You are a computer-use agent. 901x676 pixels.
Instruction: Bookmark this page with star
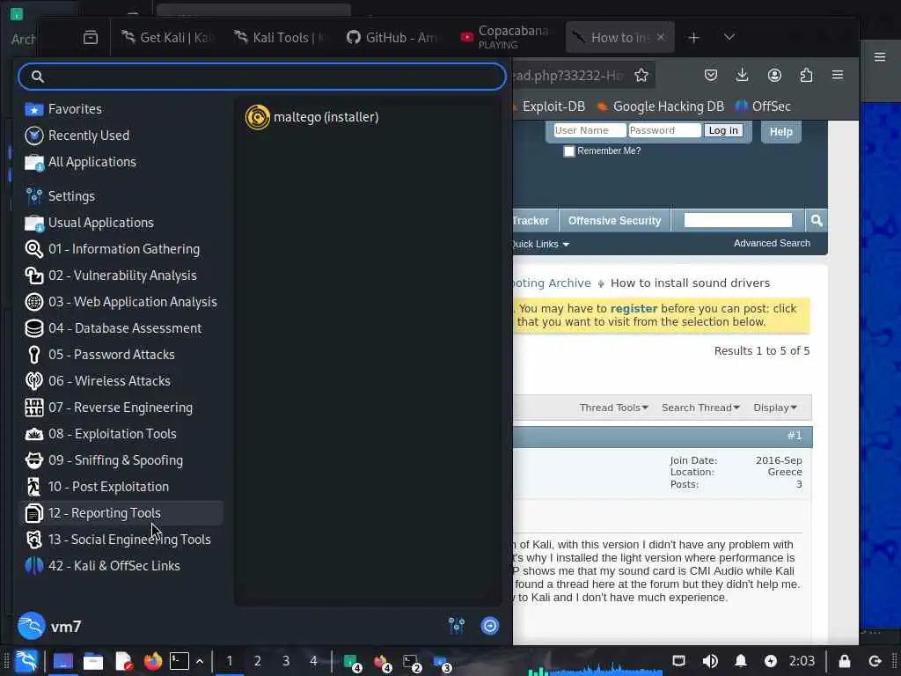click(x=641, y=76)
